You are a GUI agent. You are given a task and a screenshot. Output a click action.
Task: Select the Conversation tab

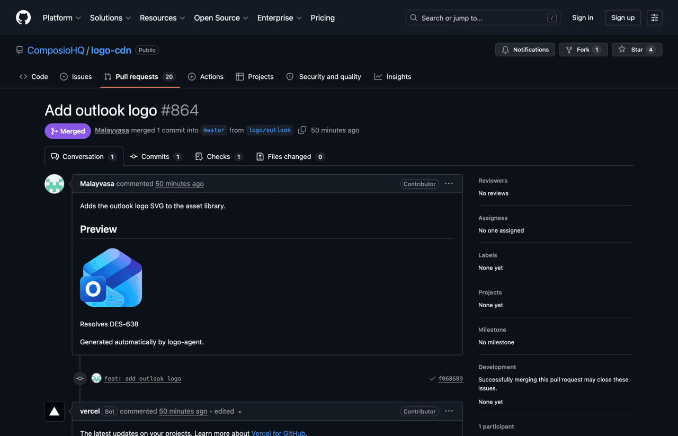tap(84, 157)
